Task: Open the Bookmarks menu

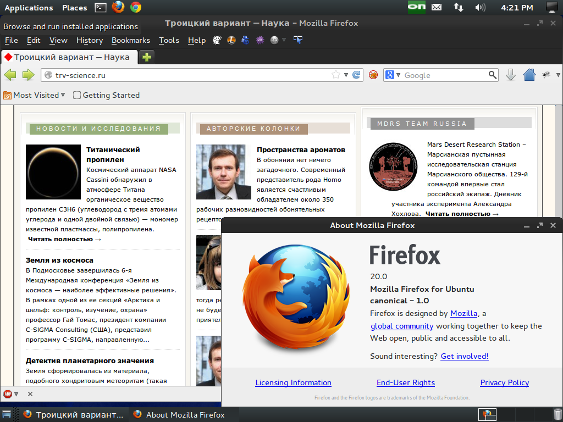Action: coord(131,40)
